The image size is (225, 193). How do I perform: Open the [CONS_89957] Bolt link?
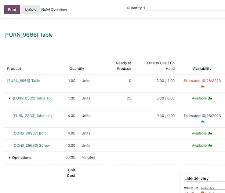click(29, 133)
